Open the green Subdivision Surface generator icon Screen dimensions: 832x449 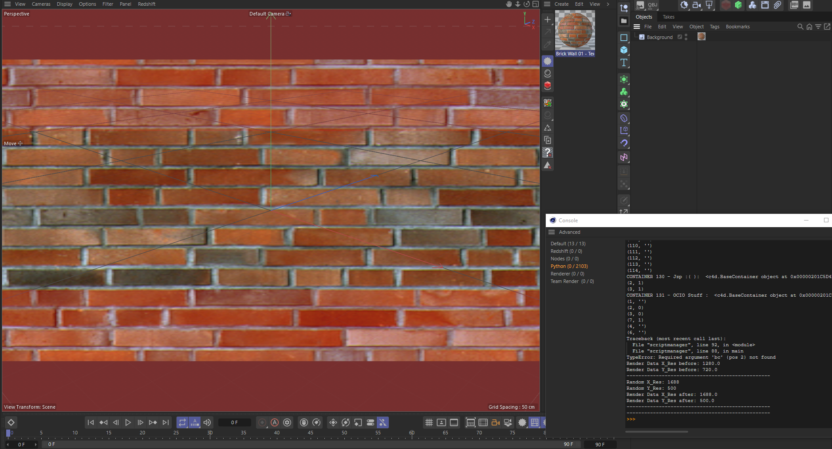(624, 79)
